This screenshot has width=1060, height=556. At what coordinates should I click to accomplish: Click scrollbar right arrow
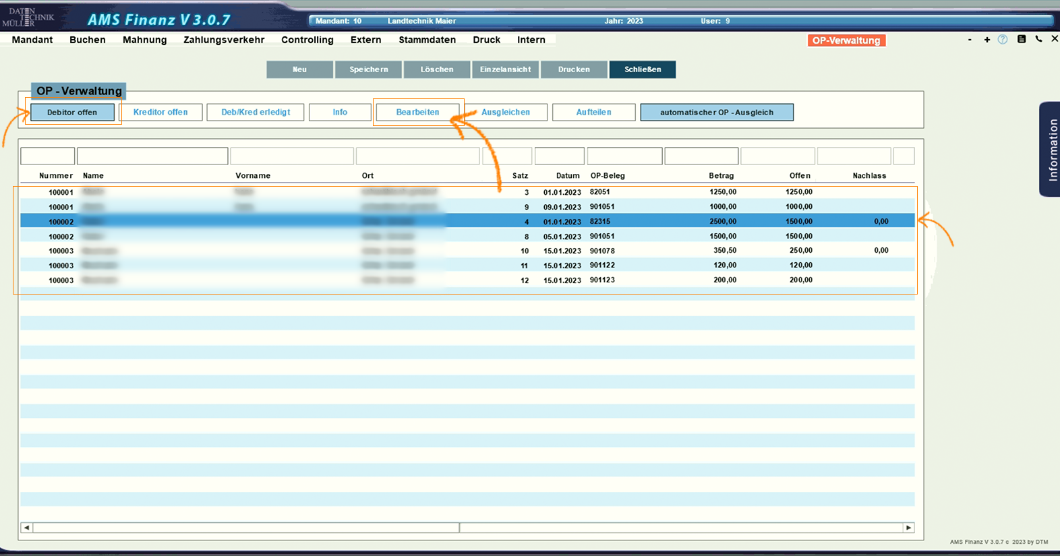click(908, 528)
